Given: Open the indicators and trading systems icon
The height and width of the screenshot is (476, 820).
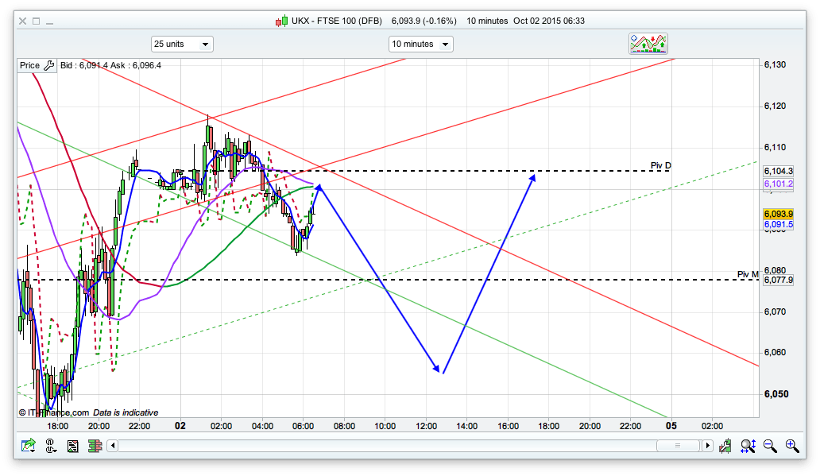Looking at the screenshot, I should pyautogui.click(x=648, y=44).
